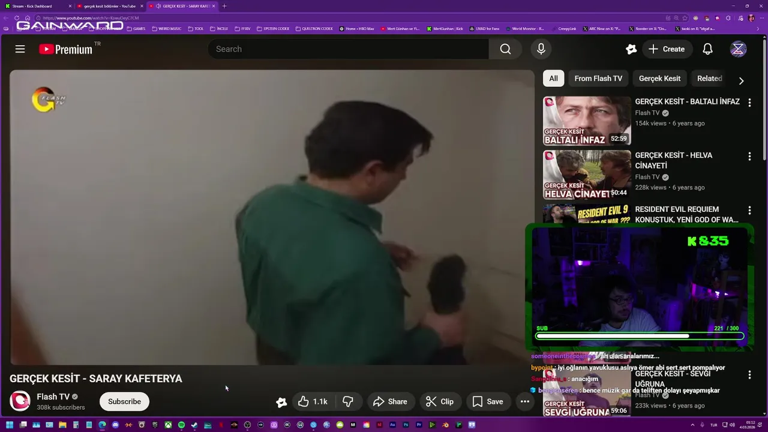
Task: Open the notifications bell
Action: (708, 49)
